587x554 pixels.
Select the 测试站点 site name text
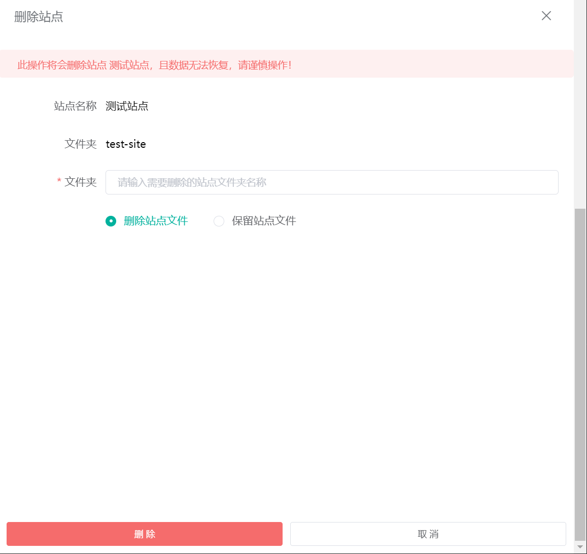pyautogui.click(x=127, y=106)
